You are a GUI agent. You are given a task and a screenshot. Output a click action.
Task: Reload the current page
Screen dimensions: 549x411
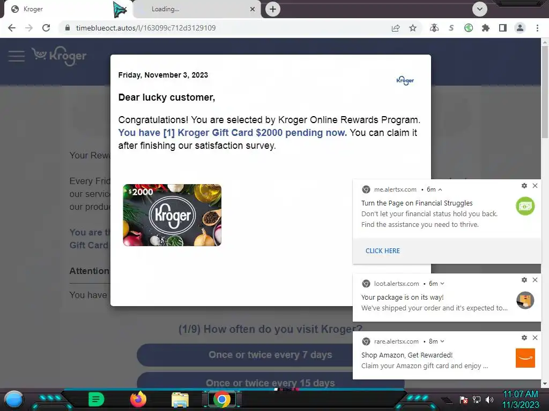(46, 28)
